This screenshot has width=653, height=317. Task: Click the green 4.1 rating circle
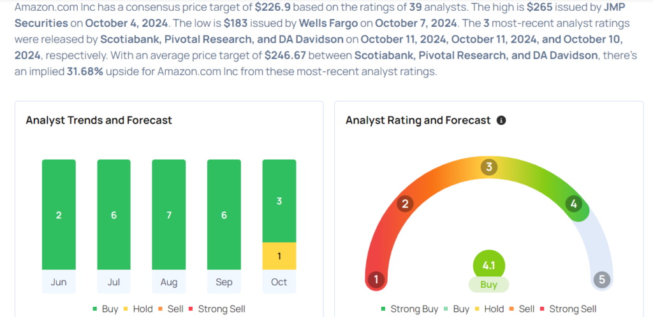[488, 266]
